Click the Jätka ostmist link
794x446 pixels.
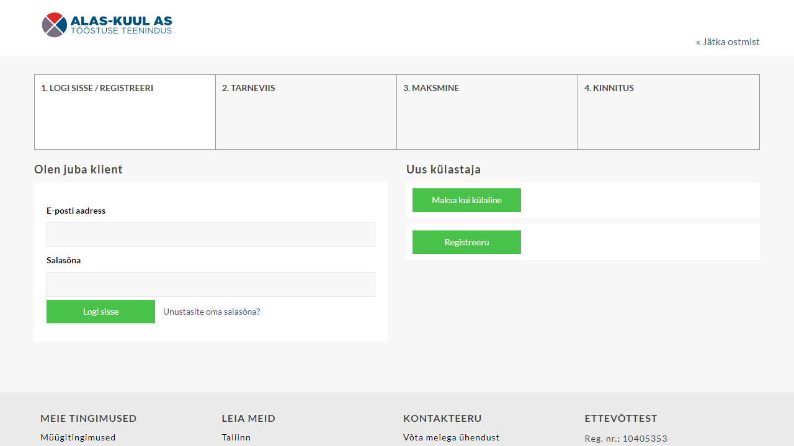[x=728, y=42]
